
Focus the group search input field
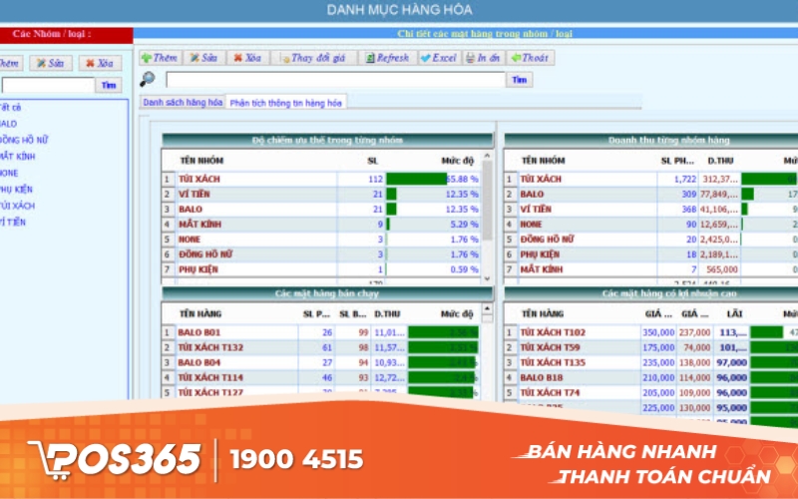(48, 85)
